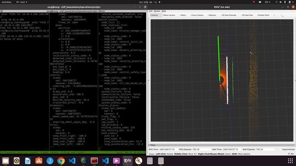Open the Files app in the dock
This screenshot has width=296, height=166.
[6, 161]
